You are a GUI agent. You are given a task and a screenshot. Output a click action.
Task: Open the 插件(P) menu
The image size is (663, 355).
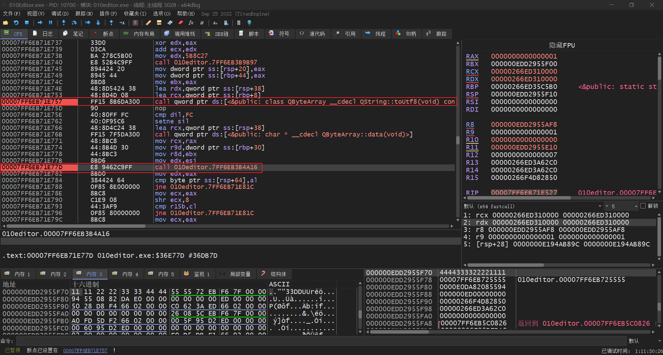pos(108,14)
